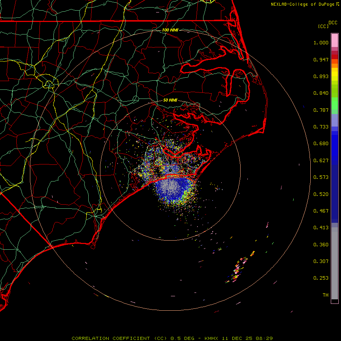Click the 1.000 value on the color scale
341x341 pixels.
(321, 42)
